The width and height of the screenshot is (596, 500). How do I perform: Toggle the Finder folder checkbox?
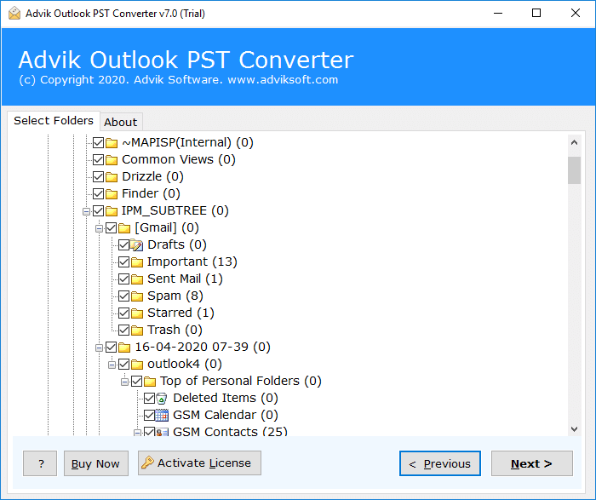99,194
